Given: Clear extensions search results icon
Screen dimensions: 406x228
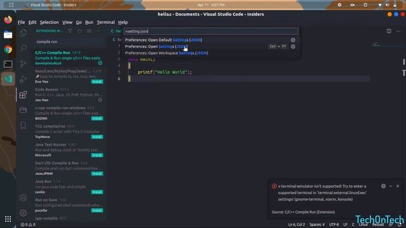Looking at the screenshot, I should click(x=89, y=31).
